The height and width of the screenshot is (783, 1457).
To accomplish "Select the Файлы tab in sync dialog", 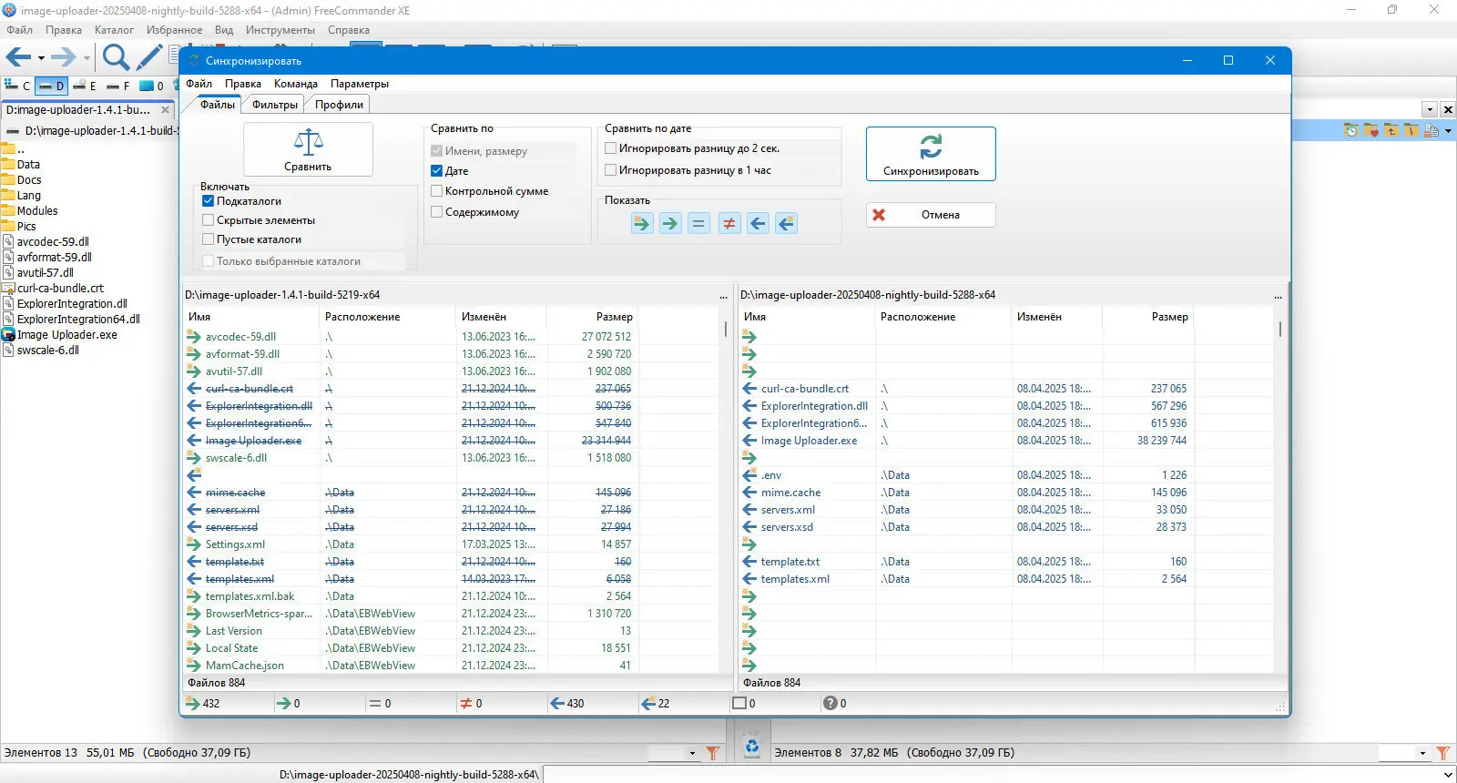I will [x=218, y=105].
